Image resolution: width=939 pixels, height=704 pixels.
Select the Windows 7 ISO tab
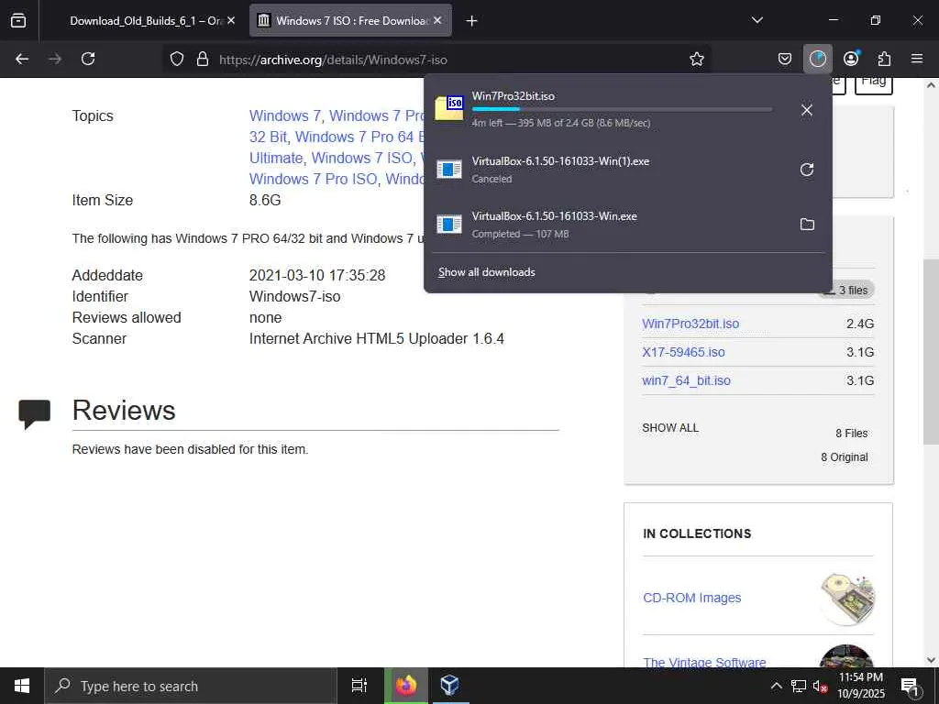tap(350, 20)
